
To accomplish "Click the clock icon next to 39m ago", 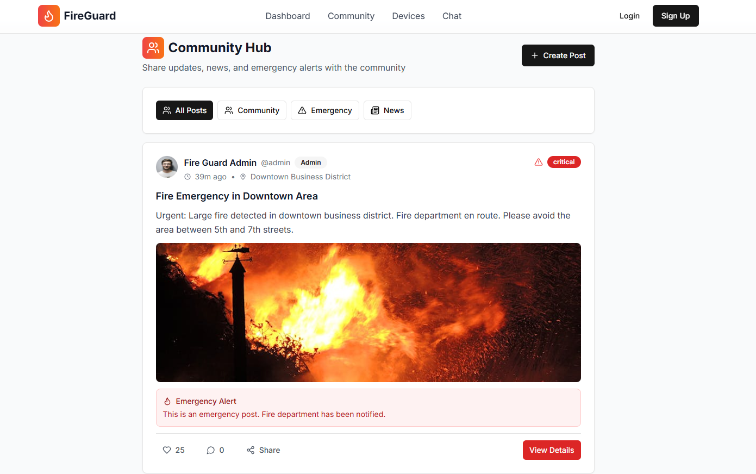I will pos(188,177).
